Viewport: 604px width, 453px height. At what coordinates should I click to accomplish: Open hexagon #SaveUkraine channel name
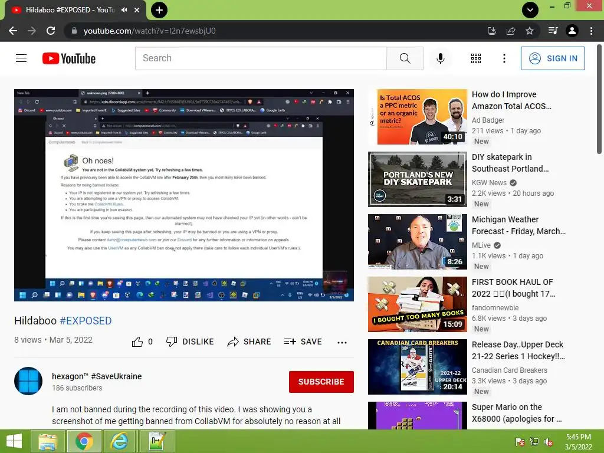(x=97, y=376)
